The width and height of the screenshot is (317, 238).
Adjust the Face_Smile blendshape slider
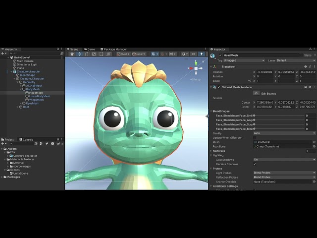coord(279,116)
